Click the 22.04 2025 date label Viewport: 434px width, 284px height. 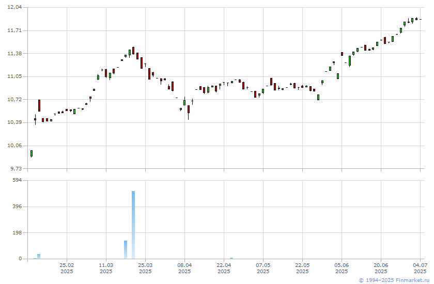point(224,268)
